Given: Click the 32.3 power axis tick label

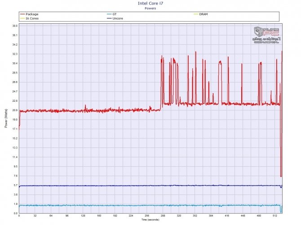Looking at the screenshot, I should coord(15,54).
